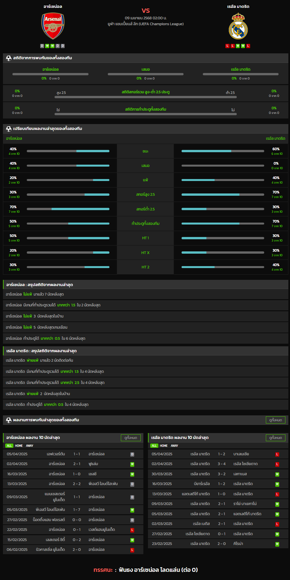Click match date 09 เมษายน 2568 02:00 text
The image size is (290, 580).
coord(146,18)
